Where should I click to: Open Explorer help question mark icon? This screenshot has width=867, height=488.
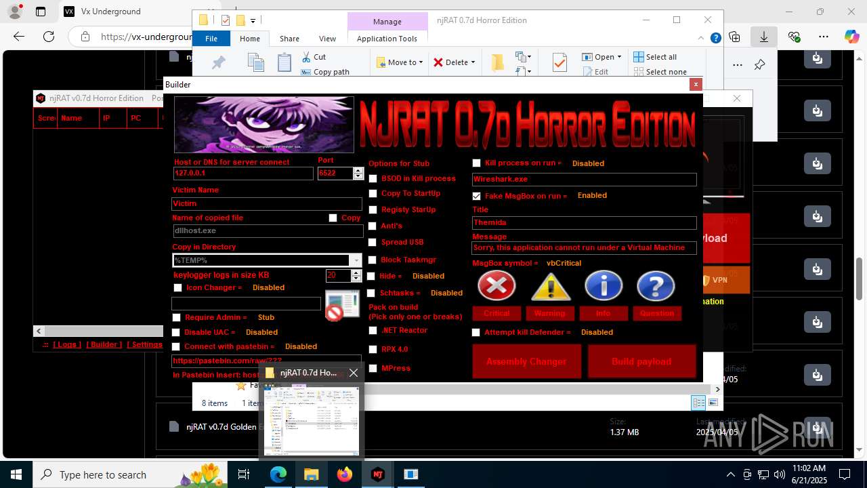[715, 39]
